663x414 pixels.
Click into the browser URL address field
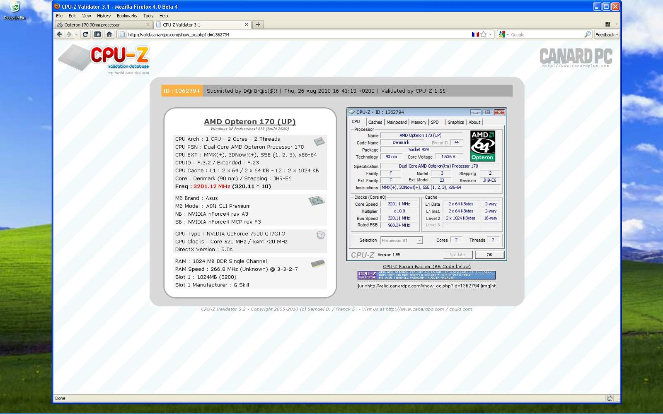[x=298, y=34]
